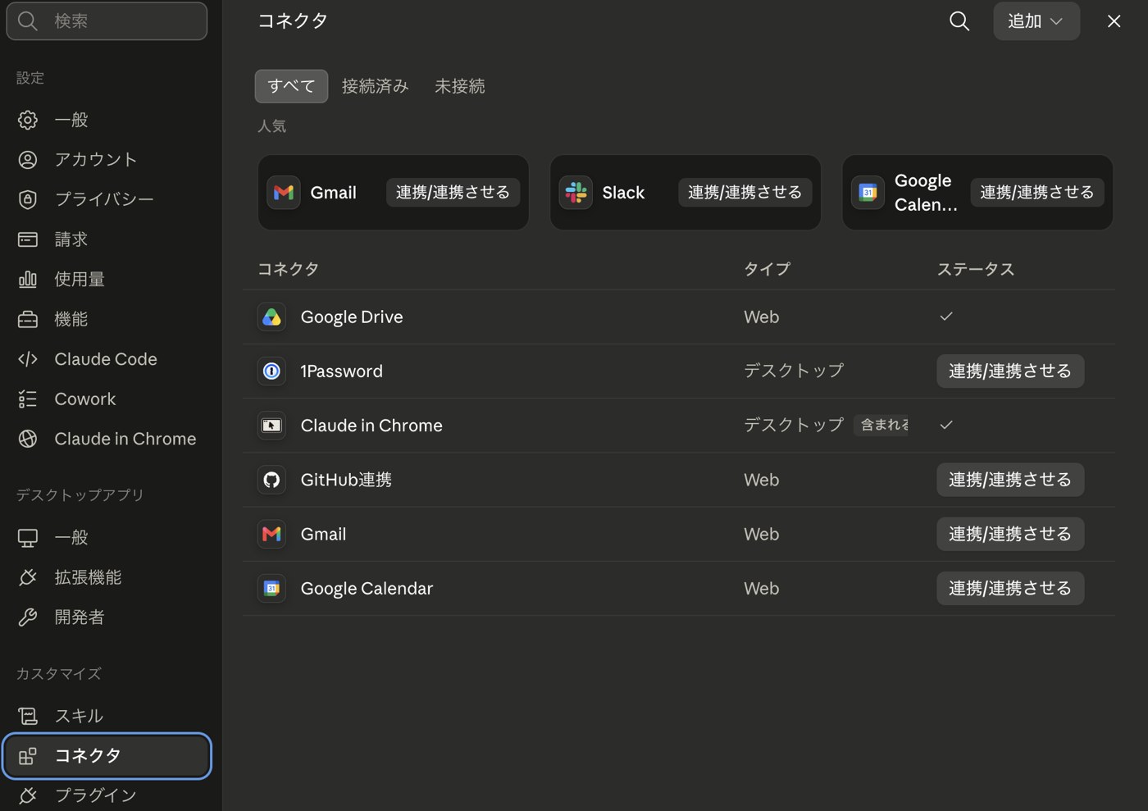Click Claude in Chrome connected checkmark
Image resolution: width=1148 pixels, height=811 pixels.
click(946, 425)
